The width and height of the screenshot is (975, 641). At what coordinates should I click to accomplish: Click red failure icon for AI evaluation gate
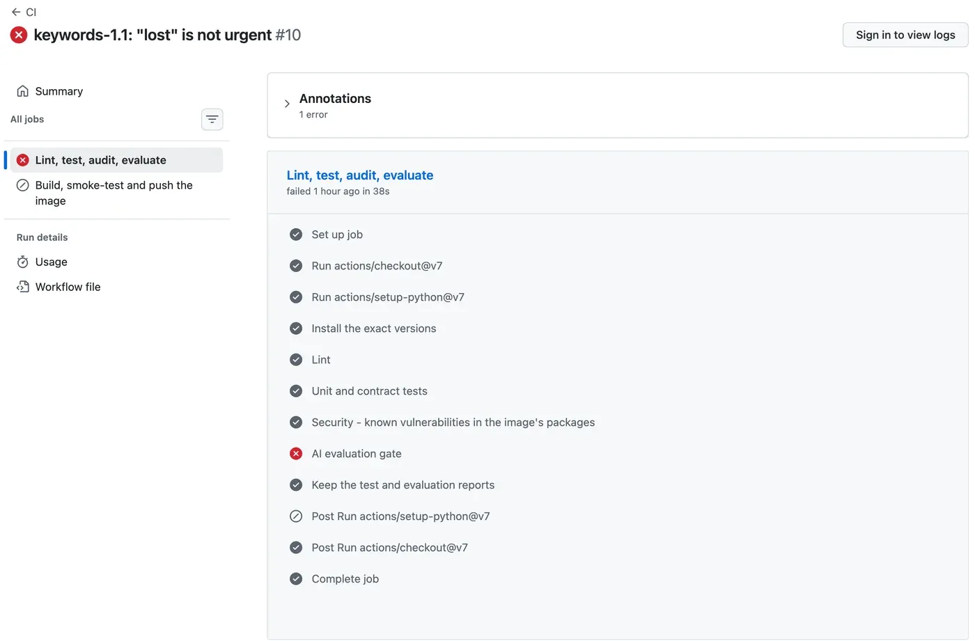(x=296, y=454)
